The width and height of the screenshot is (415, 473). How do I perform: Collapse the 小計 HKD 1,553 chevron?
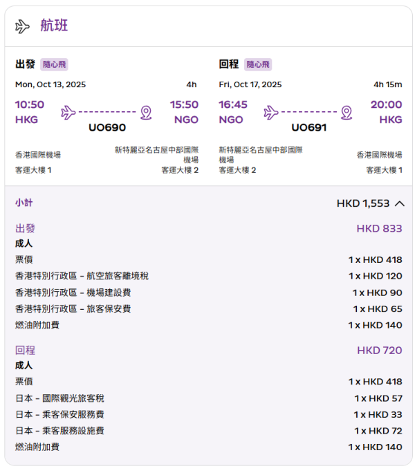pyautogui.click(x=400, y=204)
